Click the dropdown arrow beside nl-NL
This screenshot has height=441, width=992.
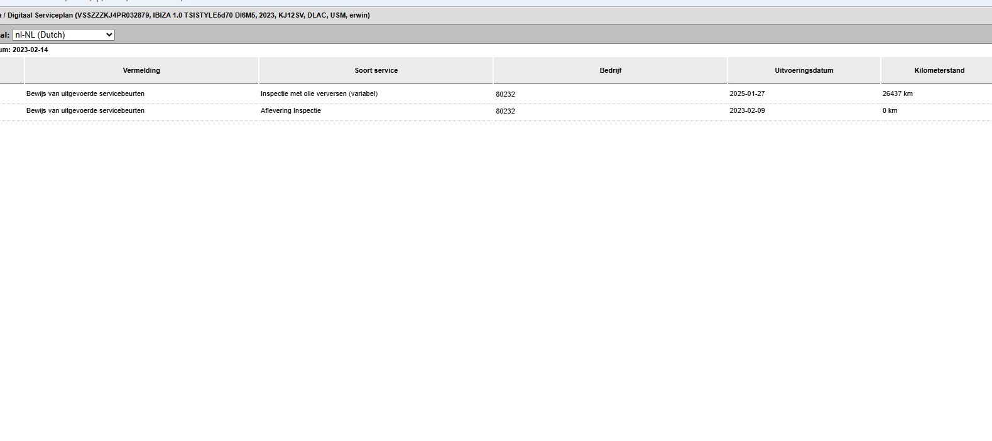tap(109, 35)
